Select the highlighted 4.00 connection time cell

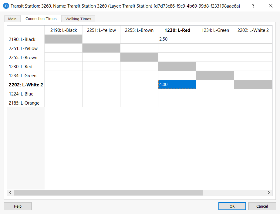pos(177,85)
